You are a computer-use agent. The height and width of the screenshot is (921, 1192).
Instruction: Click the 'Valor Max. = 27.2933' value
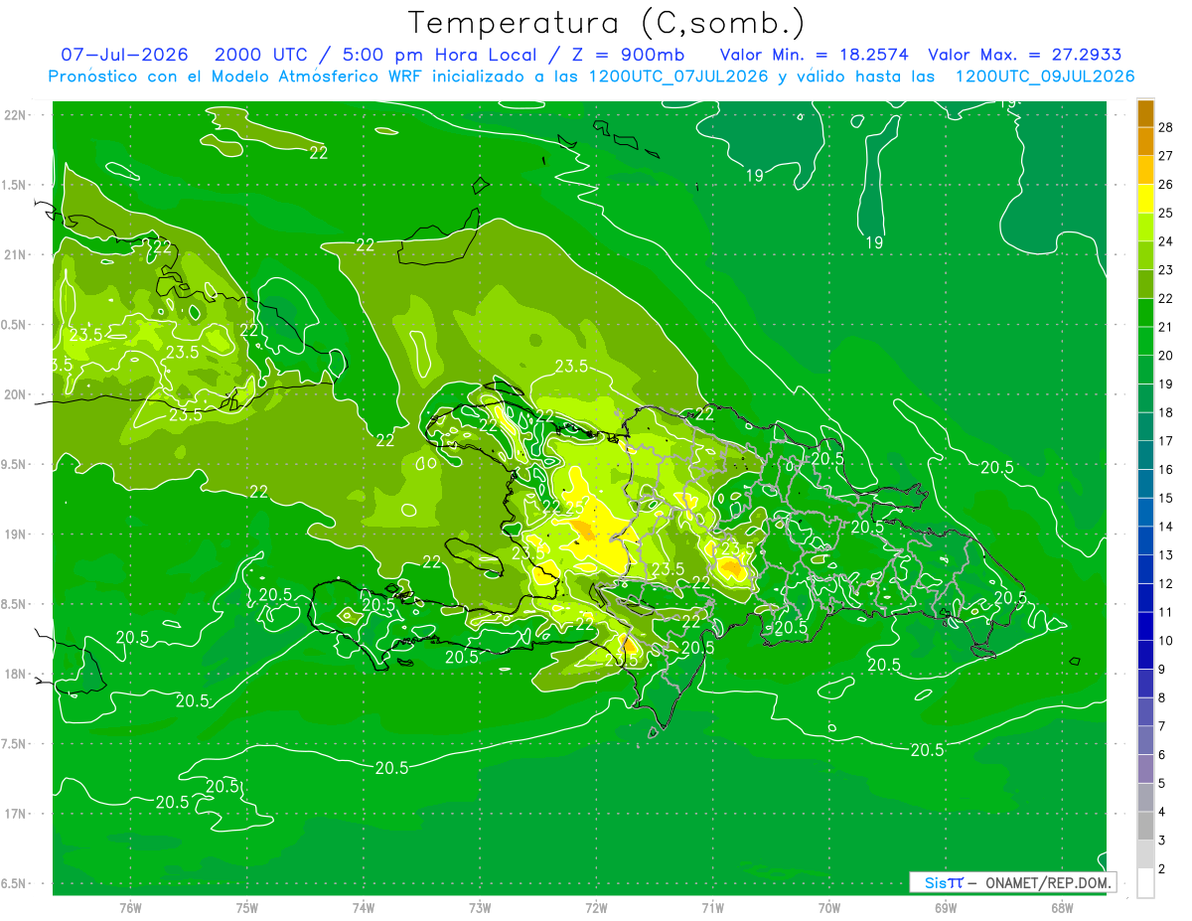1024,55
